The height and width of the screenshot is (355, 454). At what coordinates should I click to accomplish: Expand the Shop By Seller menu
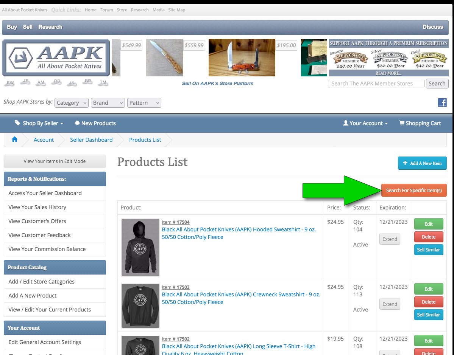[x=39, y=123]
